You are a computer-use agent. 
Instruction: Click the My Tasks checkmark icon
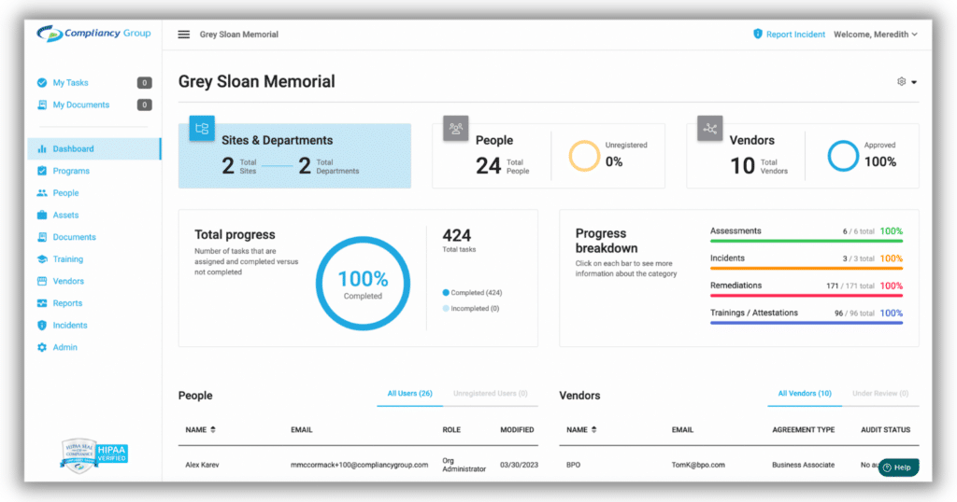(x=41, y=83)
